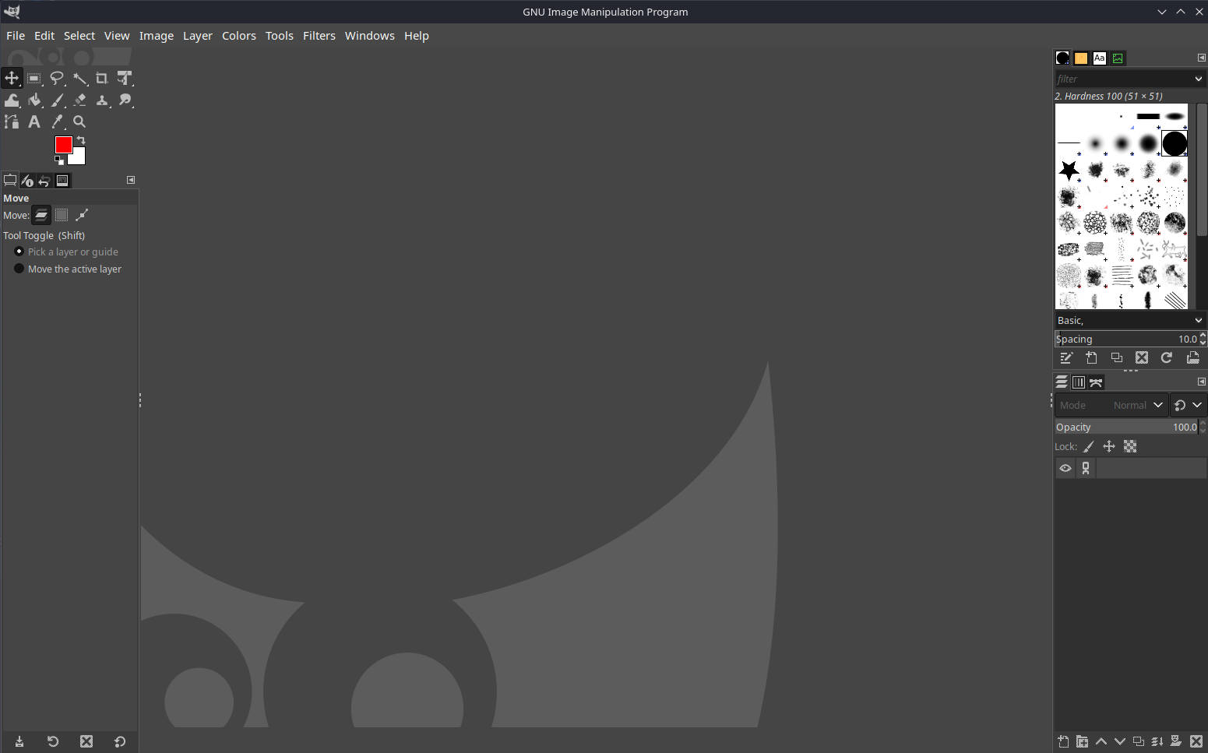Expand the brush tag 'Basic,' dropdown

point(1198,320)
